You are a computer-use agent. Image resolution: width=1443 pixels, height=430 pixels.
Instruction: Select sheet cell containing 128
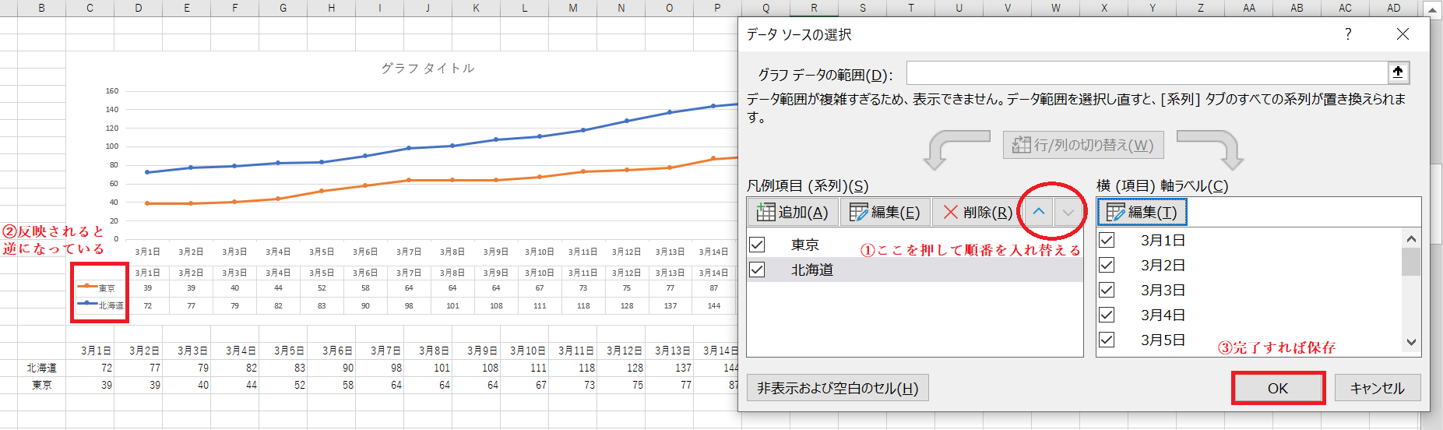point(621,368)
